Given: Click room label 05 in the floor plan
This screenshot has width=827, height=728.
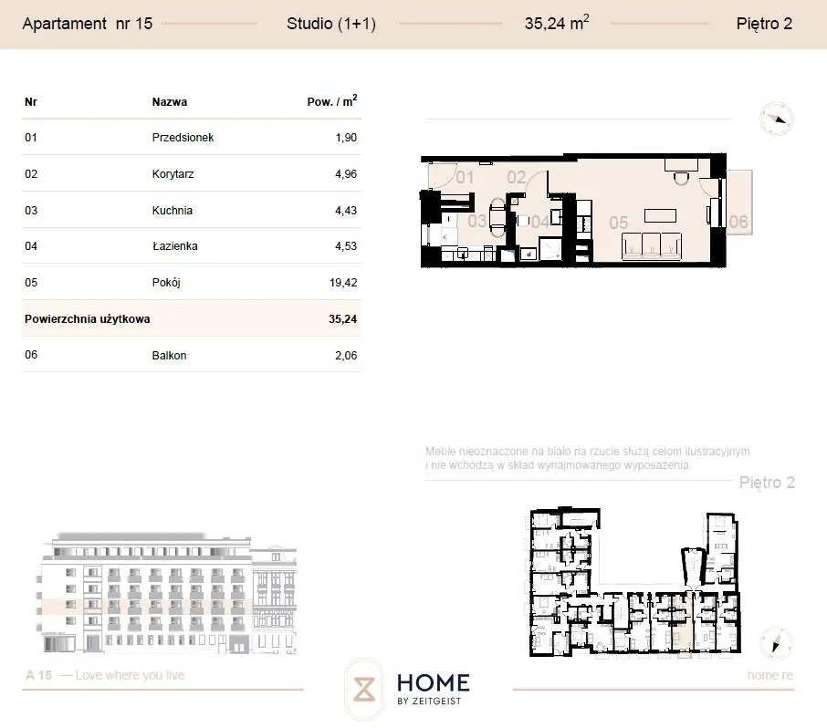Looking at the screenshot, I should tap(619, 223).
